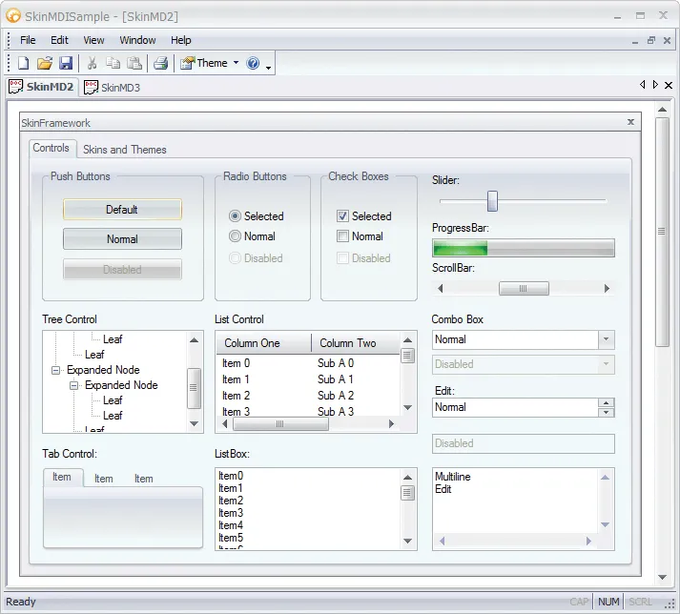Open the Normal combo box dropdown
680x614 pixels.
tap(607, 339)
